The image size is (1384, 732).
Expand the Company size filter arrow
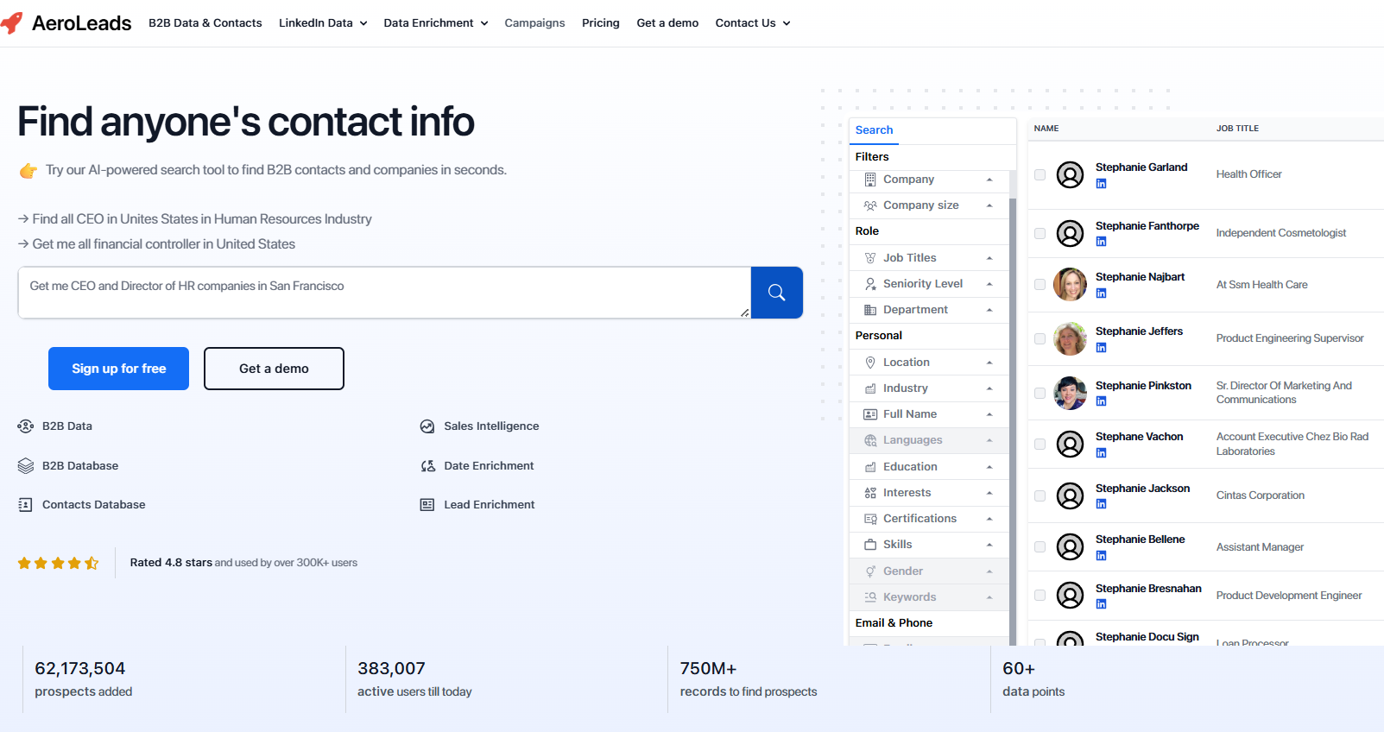(989, 205)
